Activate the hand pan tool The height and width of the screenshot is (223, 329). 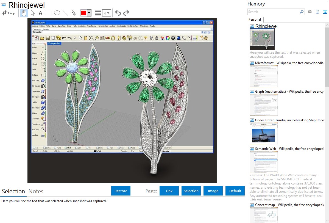point(24,13)
